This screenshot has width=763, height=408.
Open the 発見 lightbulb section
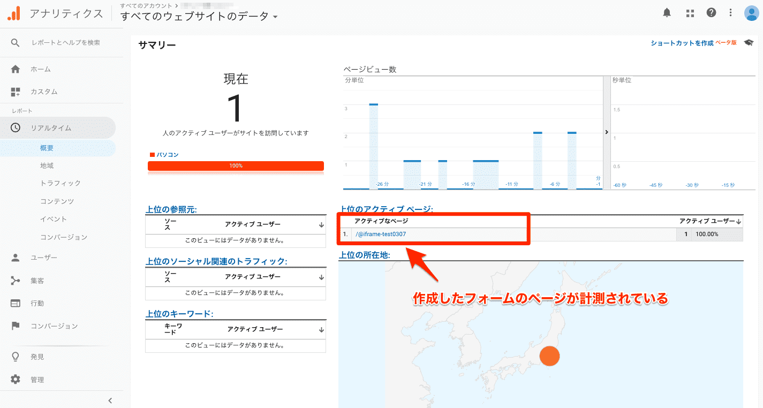click(x=14, y=356)
